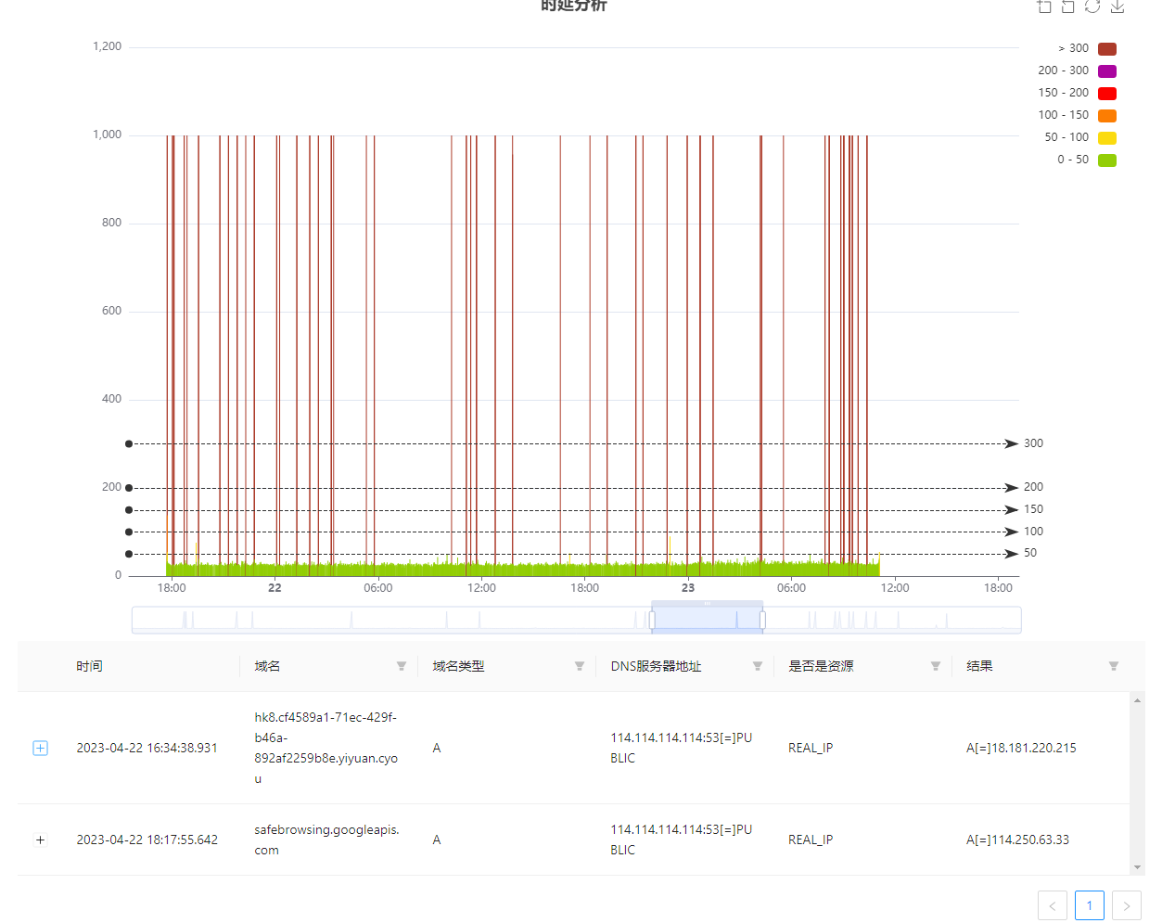Go to next table page
Viewport: 1175px width, 923px height.
click(1126, 905)
